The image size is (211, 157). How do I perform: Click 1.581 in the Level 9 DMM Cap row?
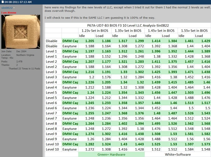pyautogui.click(x=189, y=134)
